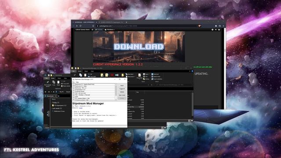Click Slipstream mod list vertical scrollbar
The width and height of the screenshot is (281, 158).
116,92
